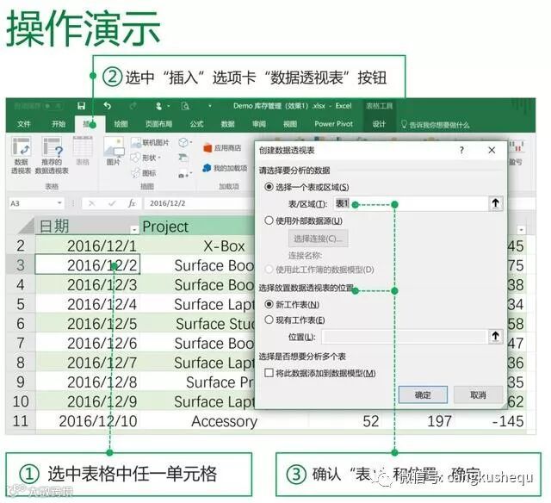Close the Create PivotTable dialog
Screen dimensions: 551x503
pyautogui.click(x=492, y=151)
